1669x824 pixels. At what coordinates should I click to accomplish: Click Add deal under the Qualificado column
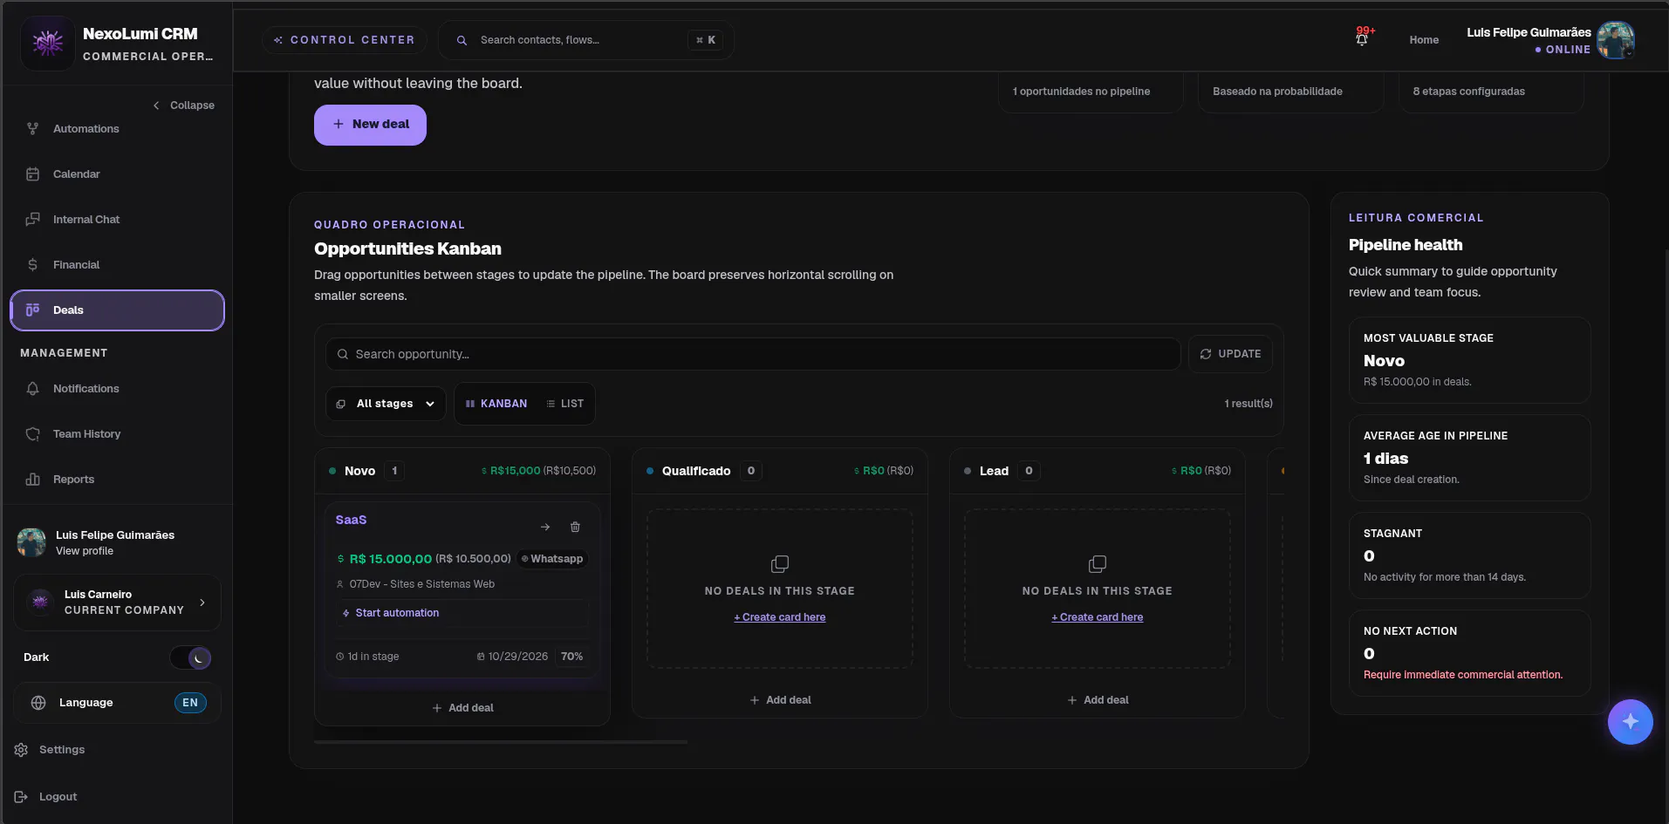click(780, 700)
